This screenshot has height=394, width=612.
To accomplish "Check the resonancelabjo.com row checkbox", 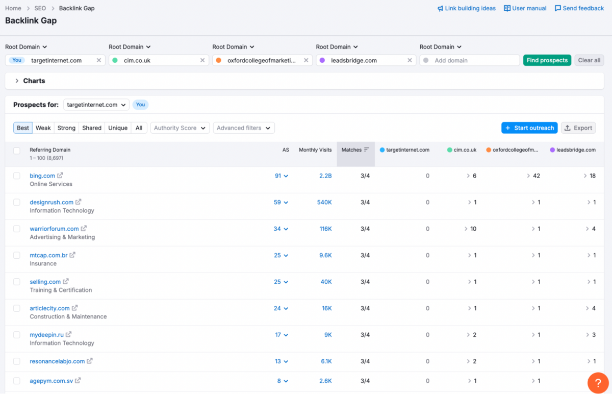I will [x=17, y=361].
